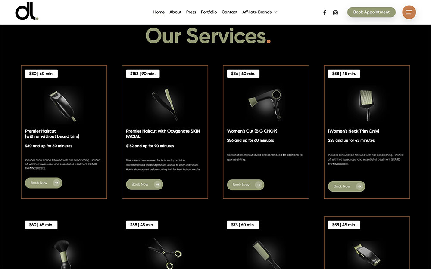Click the dl logo in the header
Image resolution: width=431 pixels, height=269 pixels.
pos(27,11)
